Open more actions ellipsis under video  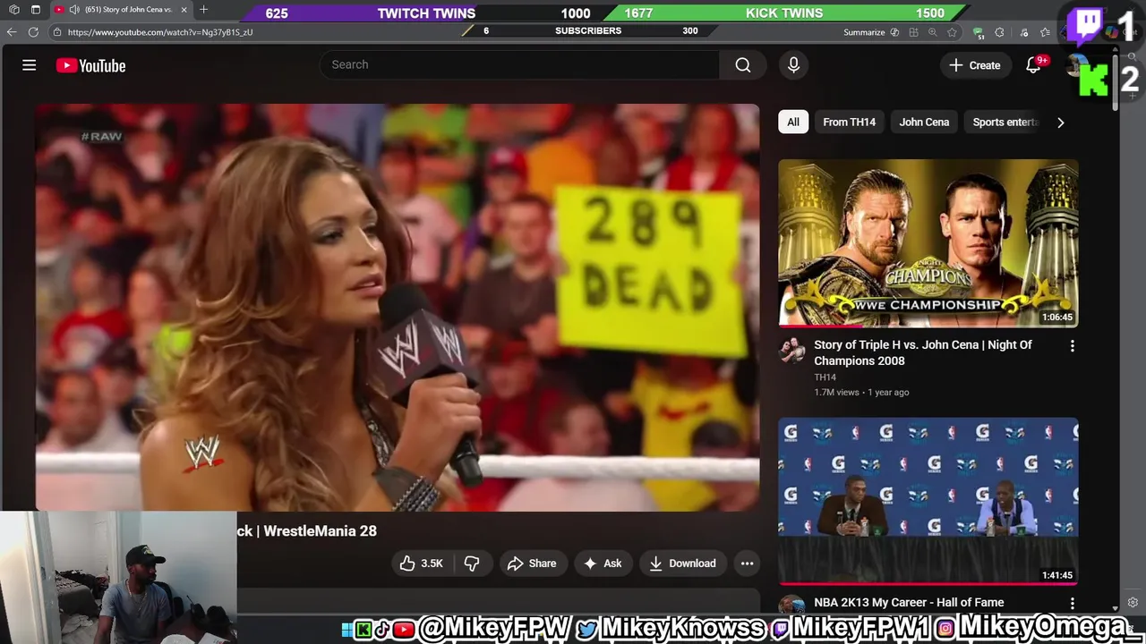(747, 563)
